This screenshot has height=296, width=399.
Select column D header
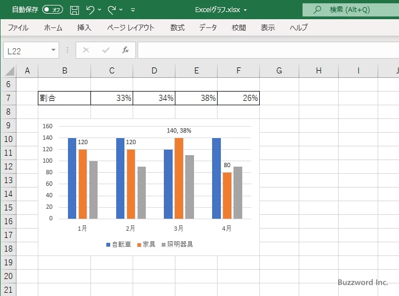tap(154, 71)
